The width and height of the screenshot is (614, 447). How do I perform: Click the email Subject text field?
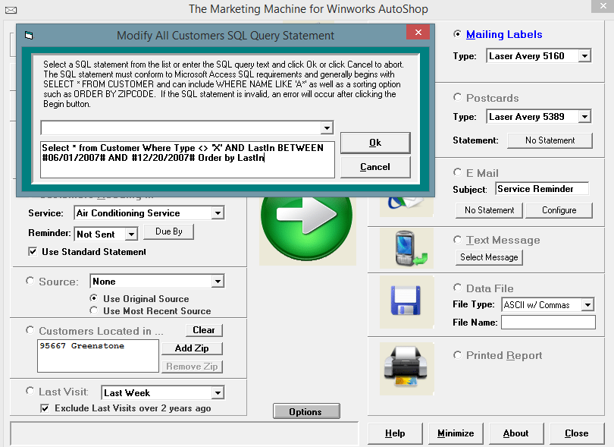click(541, 189)
